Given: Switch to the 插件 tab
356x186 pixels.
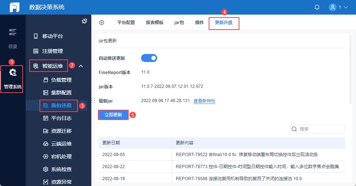Looking at the screenshot, I should pyautogui.click(x=199, y=22).
